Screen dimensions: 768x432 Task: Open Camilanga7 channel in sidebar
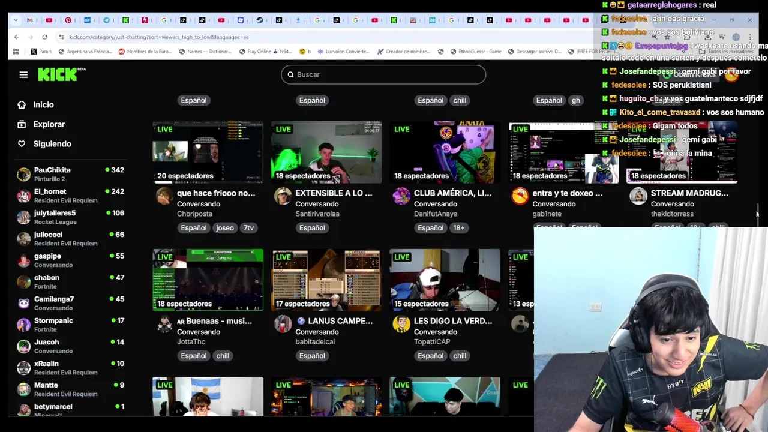pyautogui.click(x=71, y=303)
